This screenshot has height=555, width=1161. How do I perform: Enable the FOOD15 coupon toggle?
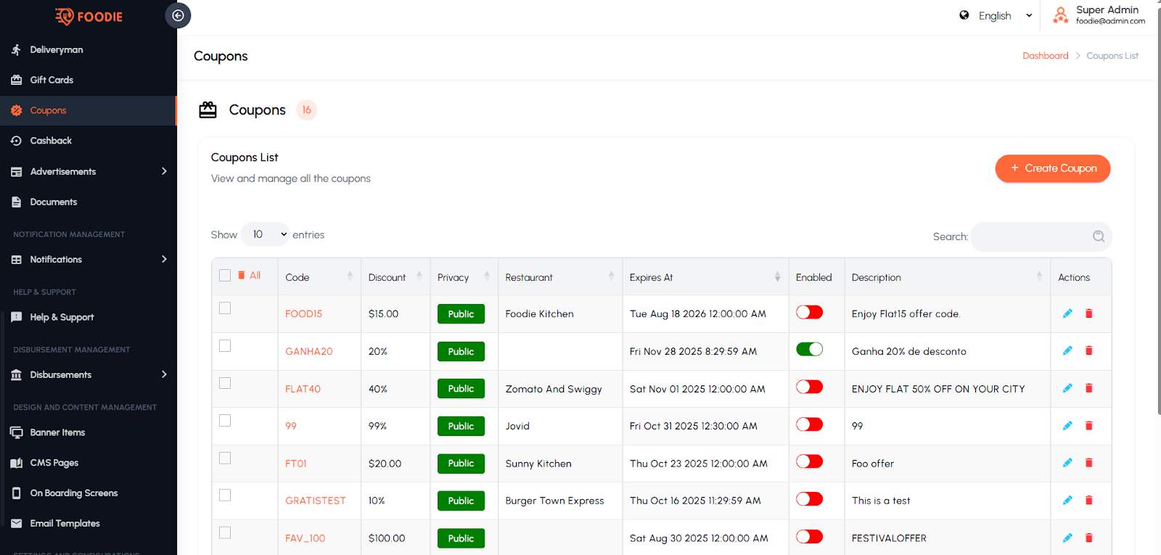[809, 313]
